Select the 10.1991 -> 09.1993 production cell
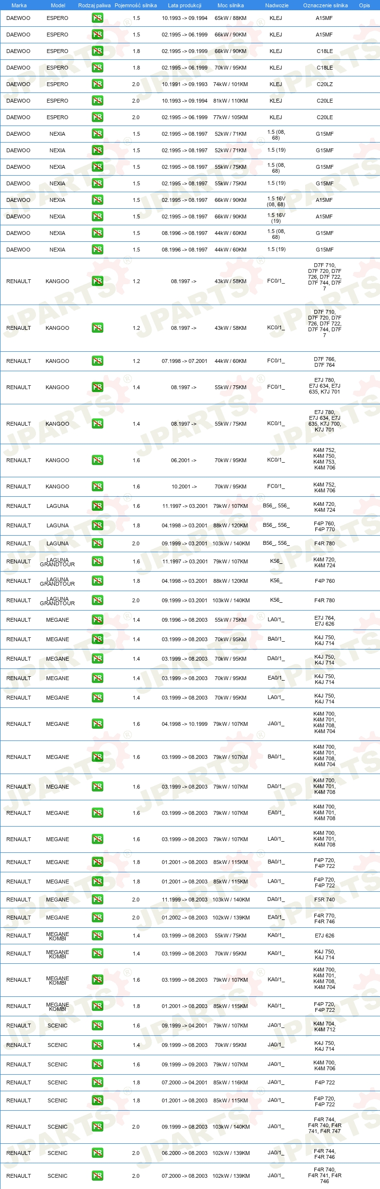This screenshot has height=1189, width=380. coord(185,84)
